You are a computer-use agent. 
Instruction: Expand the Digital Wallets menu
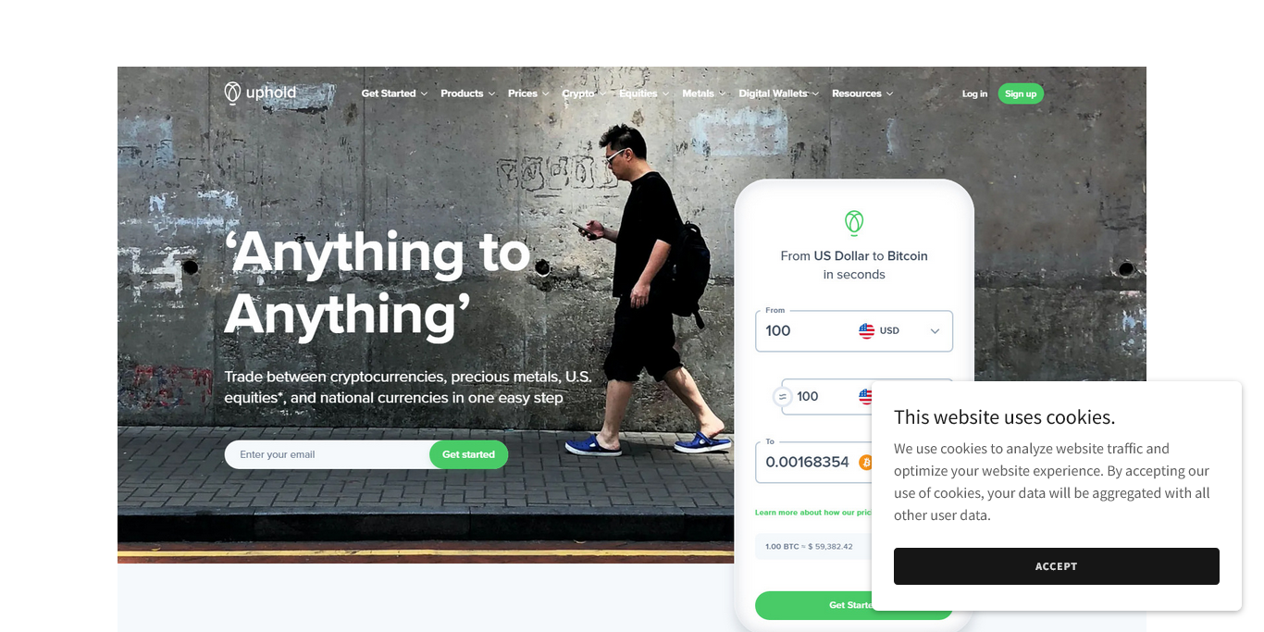tap(778, 93)
